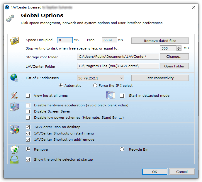This screenshot has height=182, width=202.
Task: Click the Space Occupied field
Action: click(x=65, y=40)
